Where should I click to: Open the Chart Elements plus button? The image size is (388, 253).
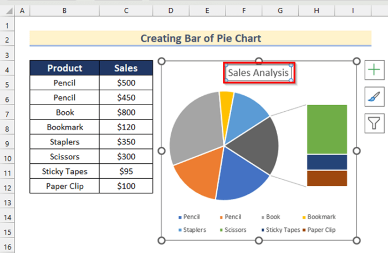coord(374,70)
